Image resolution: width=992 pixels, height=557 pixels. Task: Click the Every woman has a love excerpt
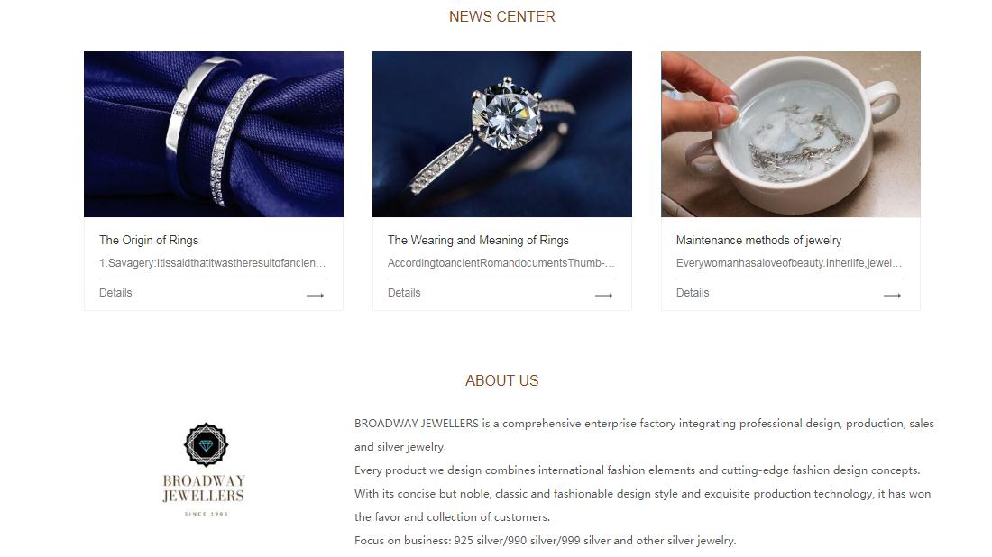click(x=789, y=263)
